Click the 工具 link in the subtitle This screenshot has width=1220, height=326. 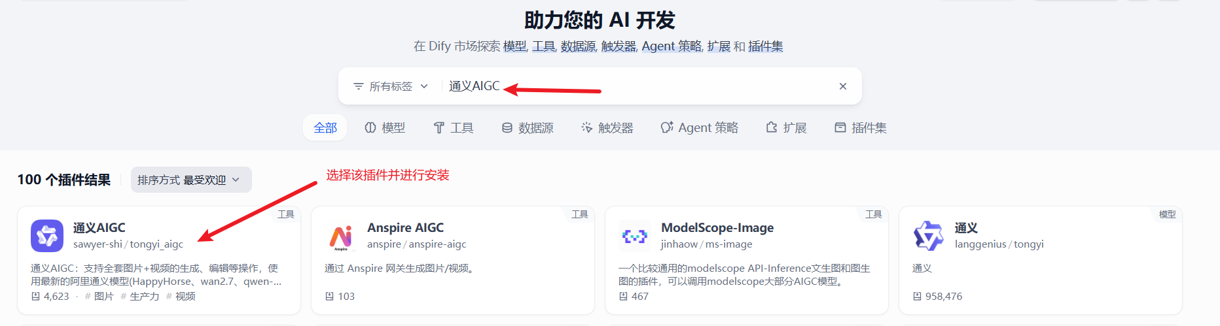543,46
